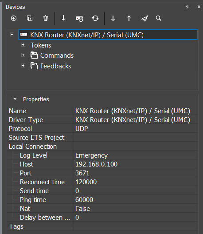Click the KNX Router device icon
Viewport: 203px width, 234px height.
click(24, 35)
